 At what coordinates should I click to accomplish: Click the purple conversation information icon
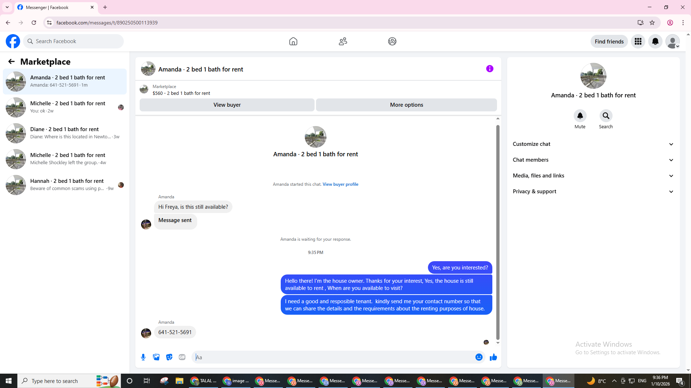point(489,69)
